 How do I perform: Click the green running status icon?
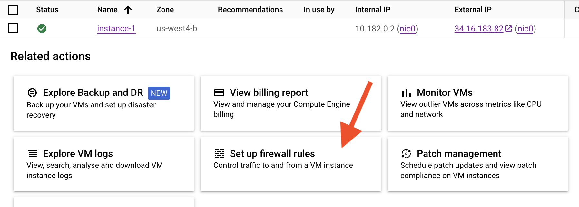(42, 29)
